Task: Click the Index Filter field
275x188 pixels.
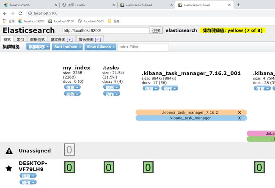Action: (x=143, y=47)
